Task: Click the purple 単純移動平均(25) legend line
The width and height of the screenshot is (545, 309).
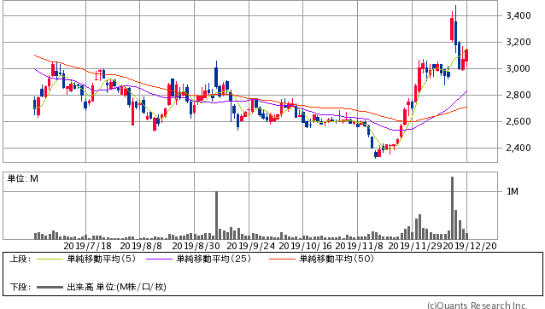Action: pos(159,259)
